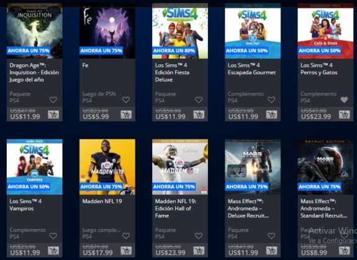Viewport: 357px width, 260px height.
Task: Add Dragon Age Inquisition to cart
Action: tap(53, 115)
